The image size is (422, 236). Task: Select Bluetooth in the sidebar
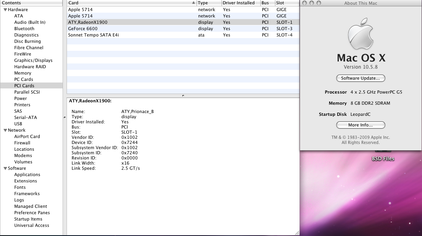pyautogui.click(x=24, y=29)
